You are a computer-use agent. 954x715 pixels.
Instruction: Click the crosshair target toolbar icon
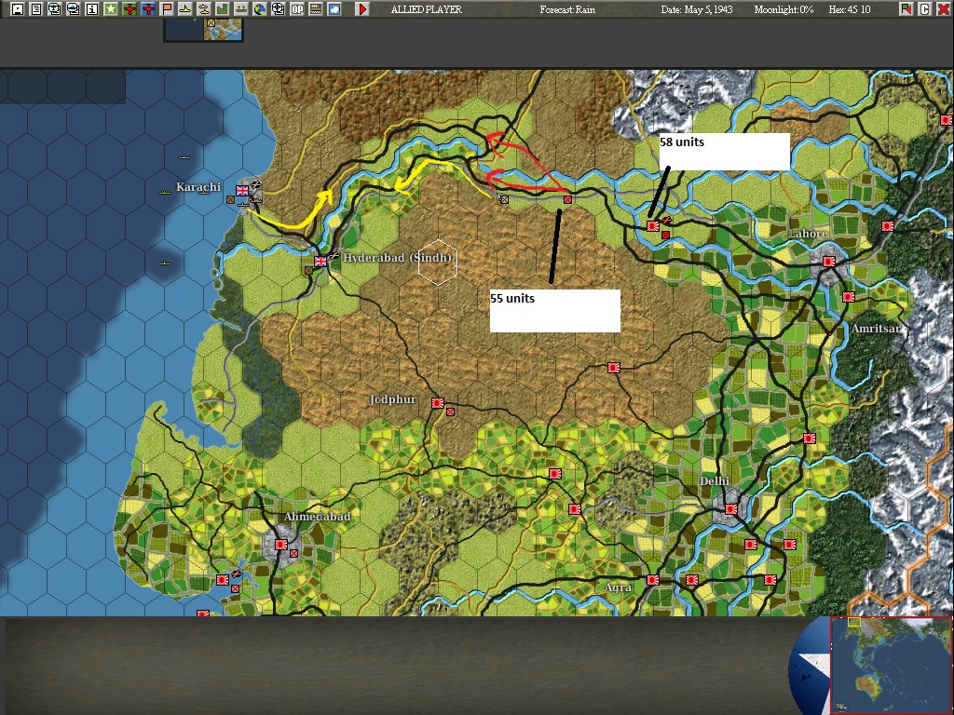click(278, 9)
